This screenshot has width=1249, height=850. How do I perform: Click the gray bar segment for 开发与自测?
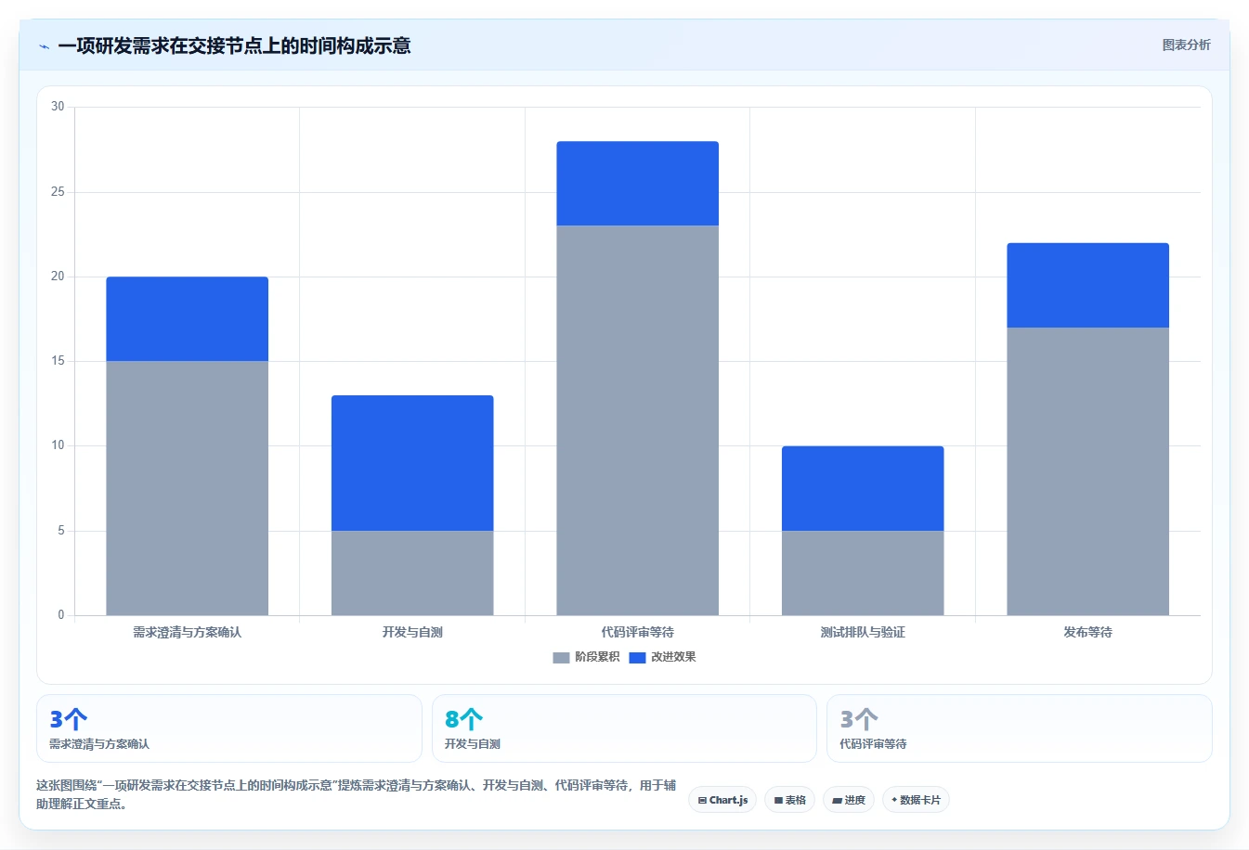[x=412, y=573]
